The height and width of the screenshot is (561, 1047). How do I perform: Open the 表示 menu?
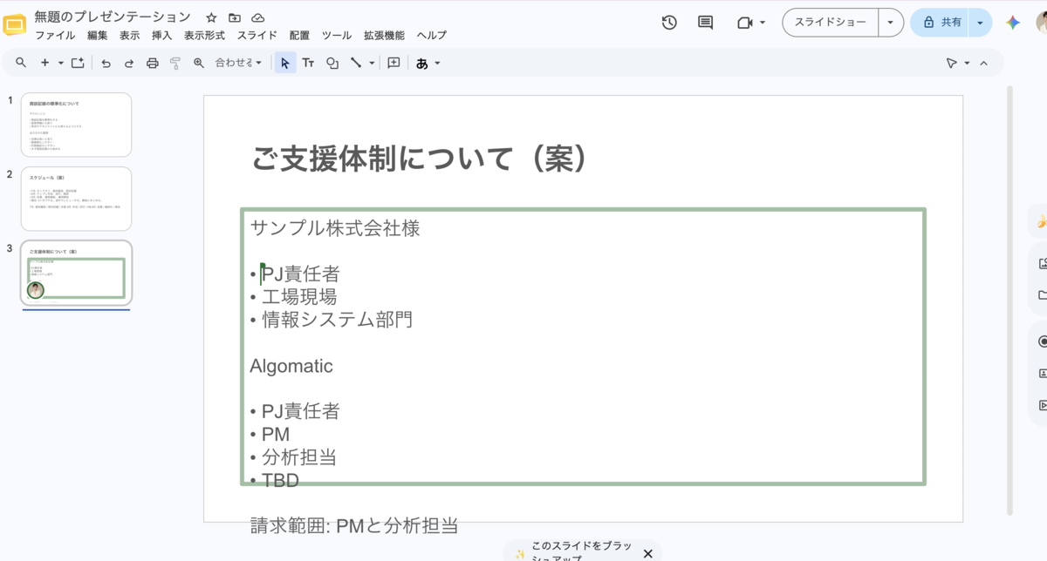pos(130,36)
